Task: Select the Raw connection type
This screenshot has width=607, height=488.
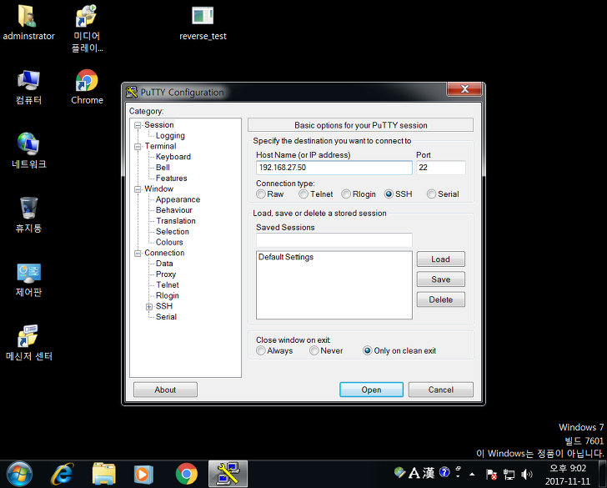Action: 270,194
